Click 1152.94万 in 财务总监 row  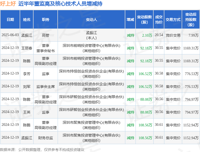(x=191, y=138)
